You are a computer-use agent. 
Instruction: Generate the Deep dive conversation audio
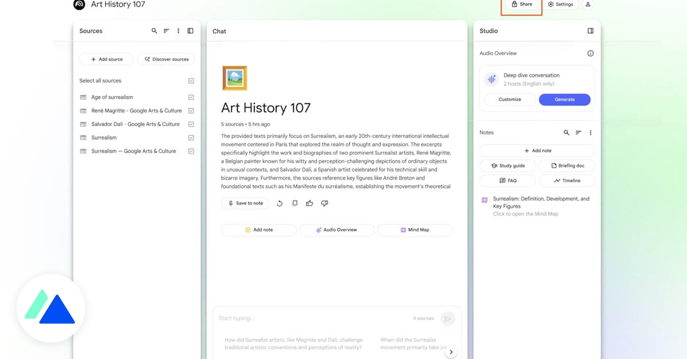click(564, 99)
